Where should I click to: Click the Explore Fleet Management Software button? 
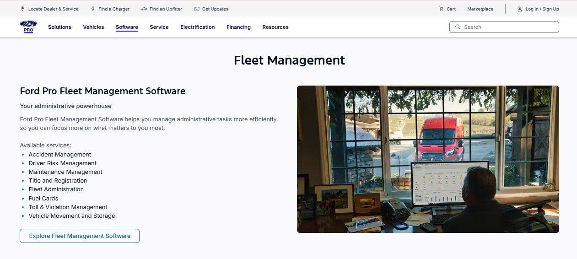[80, 236]
